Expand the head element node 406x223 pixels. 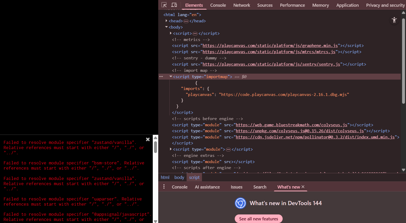166,21
